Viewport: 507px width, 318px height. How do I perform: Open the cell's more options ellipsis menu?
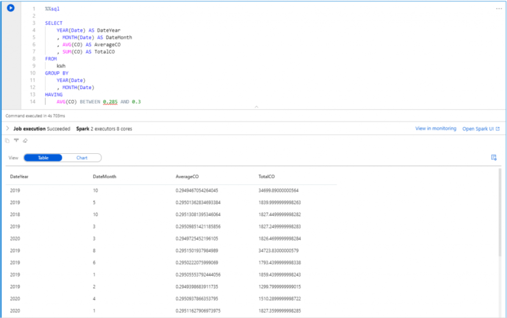[499, 9]
